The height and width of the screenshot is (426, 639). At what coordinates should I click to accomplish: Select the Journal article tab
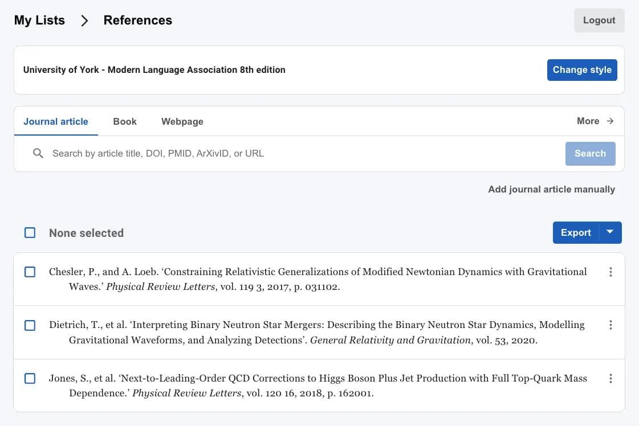click(x=56, y=121)
